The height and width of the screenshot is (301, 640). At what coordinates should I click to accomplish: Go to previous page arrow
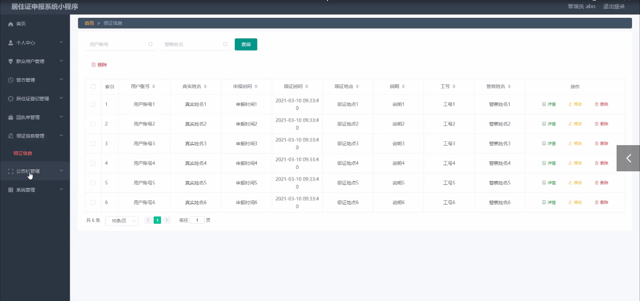(148, 220)
